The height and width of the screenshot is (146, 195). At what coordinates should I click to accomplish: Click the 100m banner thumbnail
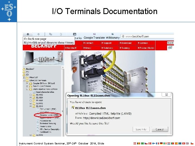tap(44, 58)
